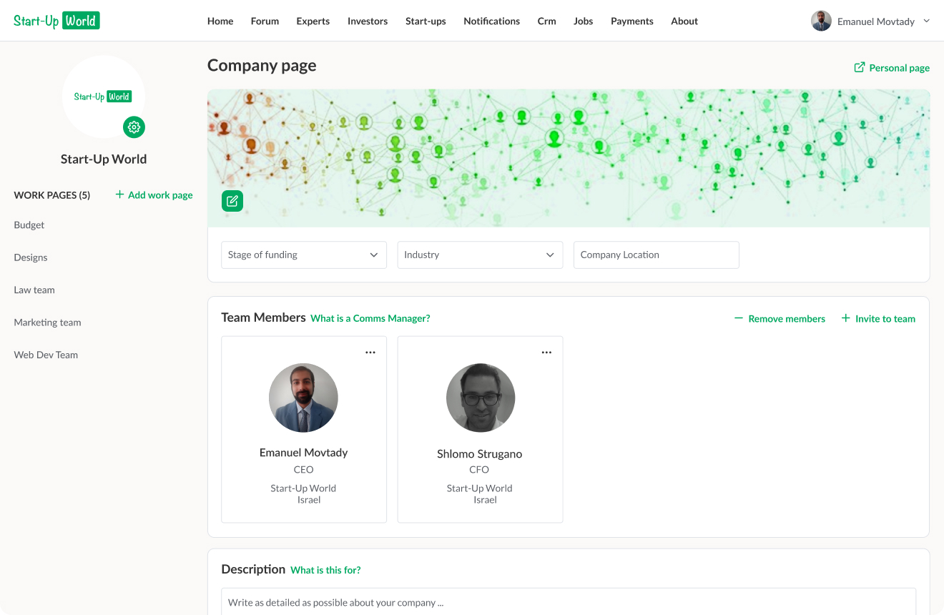This screenshot has width=944, height=615.
Task: Open the Notifications menu item
Action: pyautogui.click(x=491, y=21)
